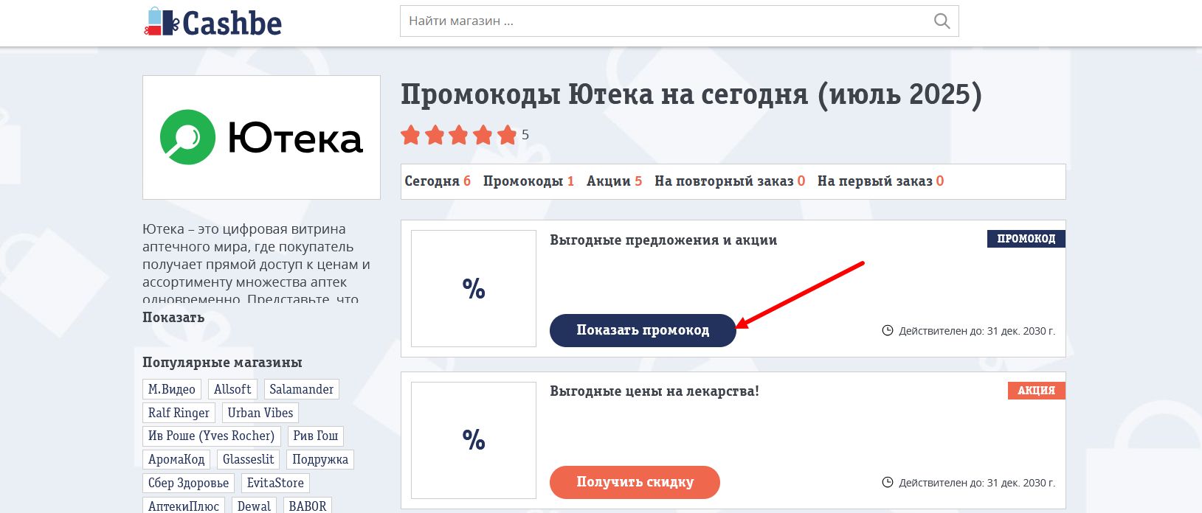Click the "АКЦИЯ" badge label

click(1037, 391)
